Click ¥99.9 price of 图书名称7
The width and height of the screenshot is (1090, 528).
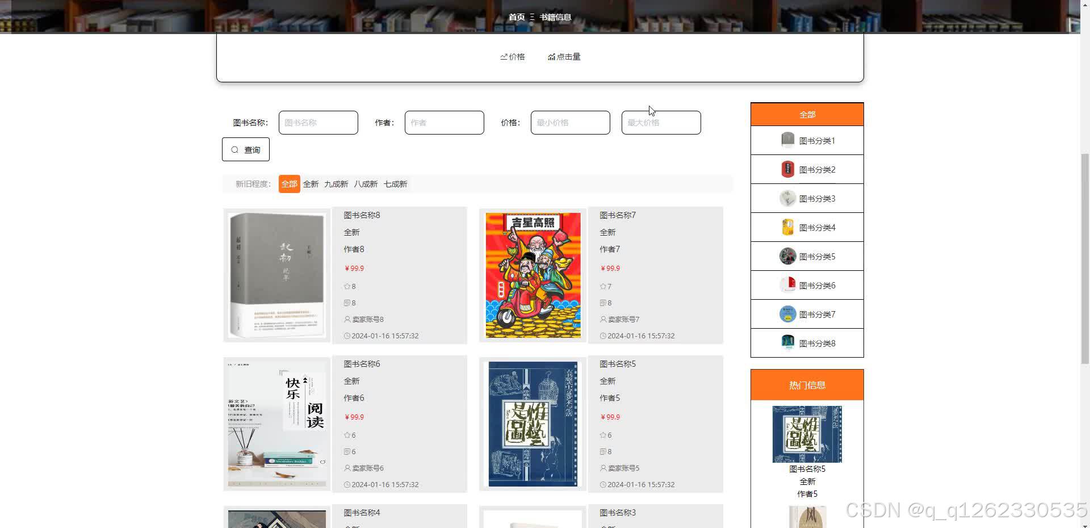[610, 269]
